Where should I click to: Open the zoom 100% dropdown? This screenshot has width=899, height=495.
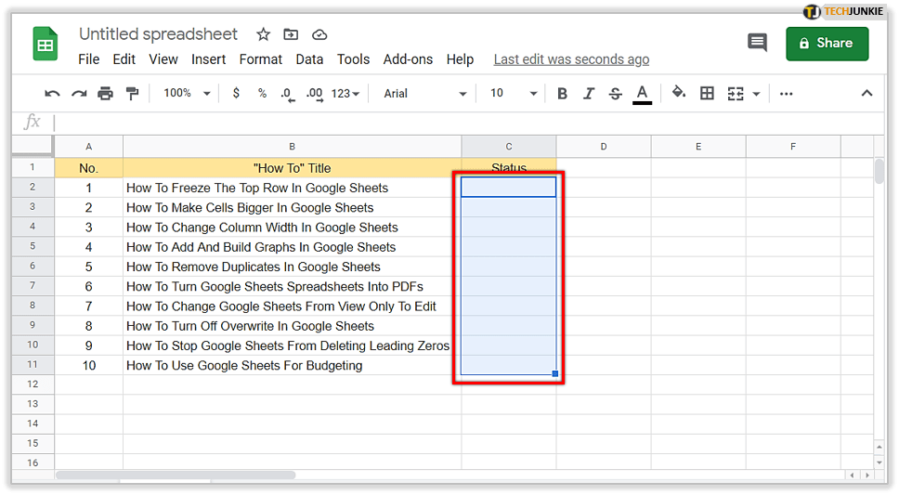pyautogui.click(x=187, y=93)
